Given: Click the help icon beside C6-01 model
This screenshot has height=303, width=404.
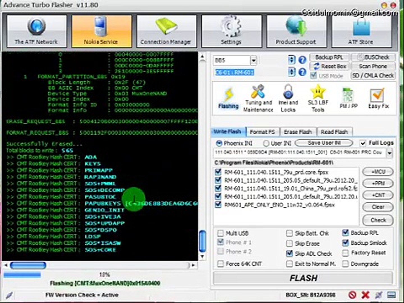Looking at the screenshot, I should pyautogui.click(x=302, y=72).
